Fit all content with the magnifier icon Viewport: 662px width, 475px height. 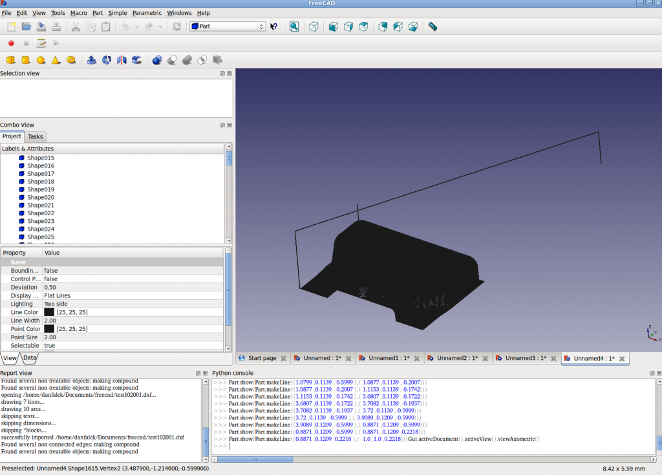point(294,26)
